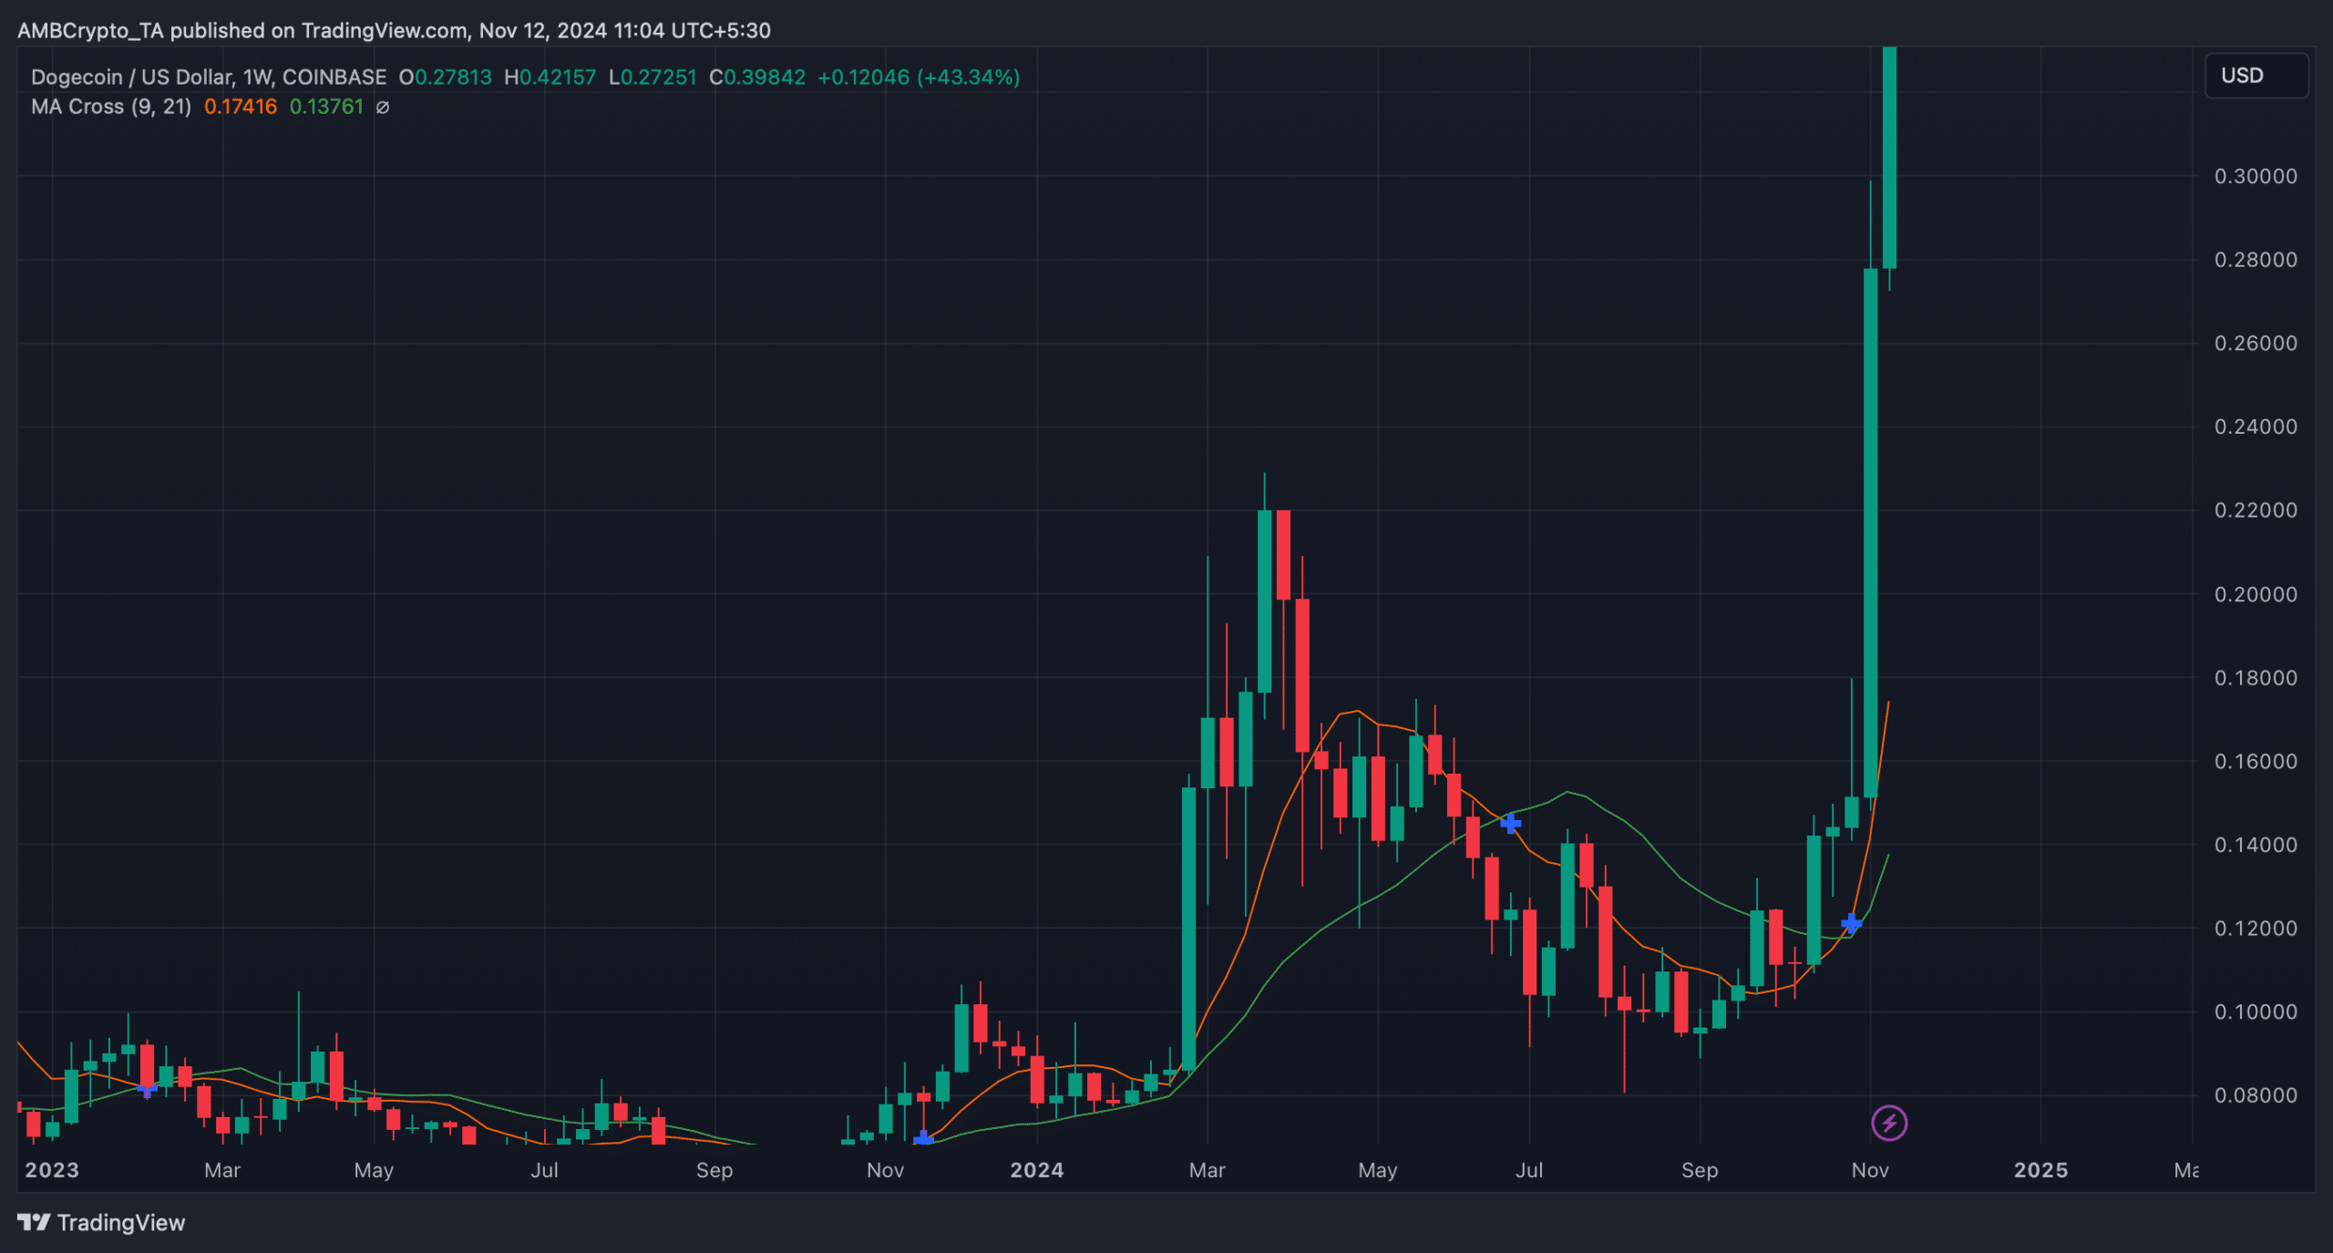
Task: Click the tall green candle at chart's right edge
Action: click(x=1889, y=158)
